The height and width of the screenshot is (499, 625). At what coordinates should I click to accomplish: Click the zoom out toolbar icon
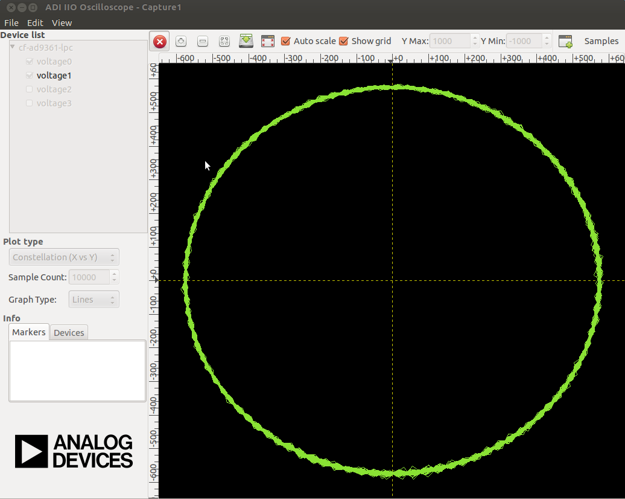point(203,41)
